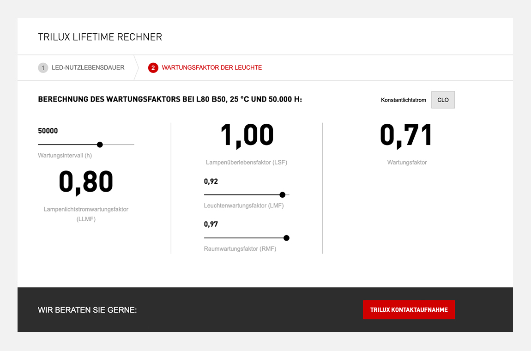Click the Berechnung des Wartungsfaktors heading
Image resolution: width=531 pixels, height=351 pixels.
click(x=170, y=99)
